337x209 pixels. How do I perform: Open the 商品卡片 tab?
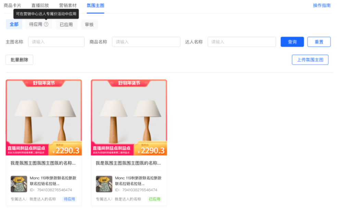(x=12, y=5)
